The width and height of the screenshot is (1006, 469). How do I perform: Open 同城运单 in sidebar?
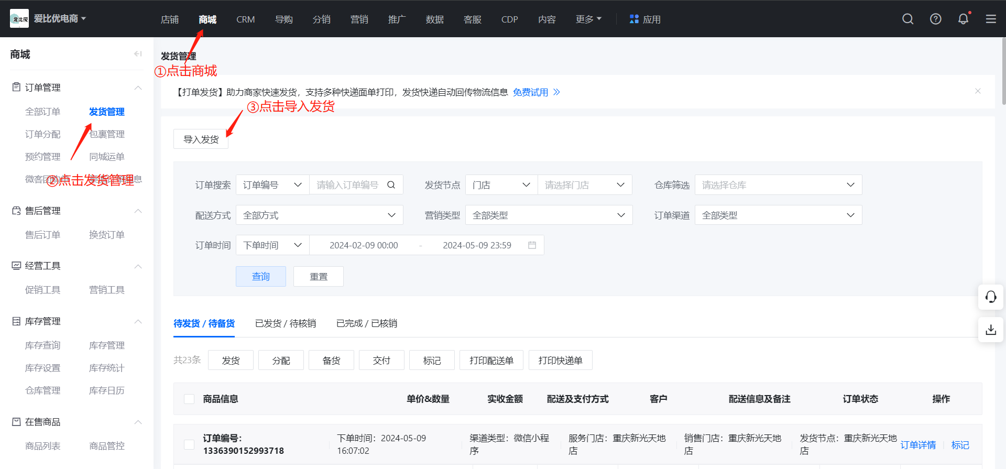point(107,157)
